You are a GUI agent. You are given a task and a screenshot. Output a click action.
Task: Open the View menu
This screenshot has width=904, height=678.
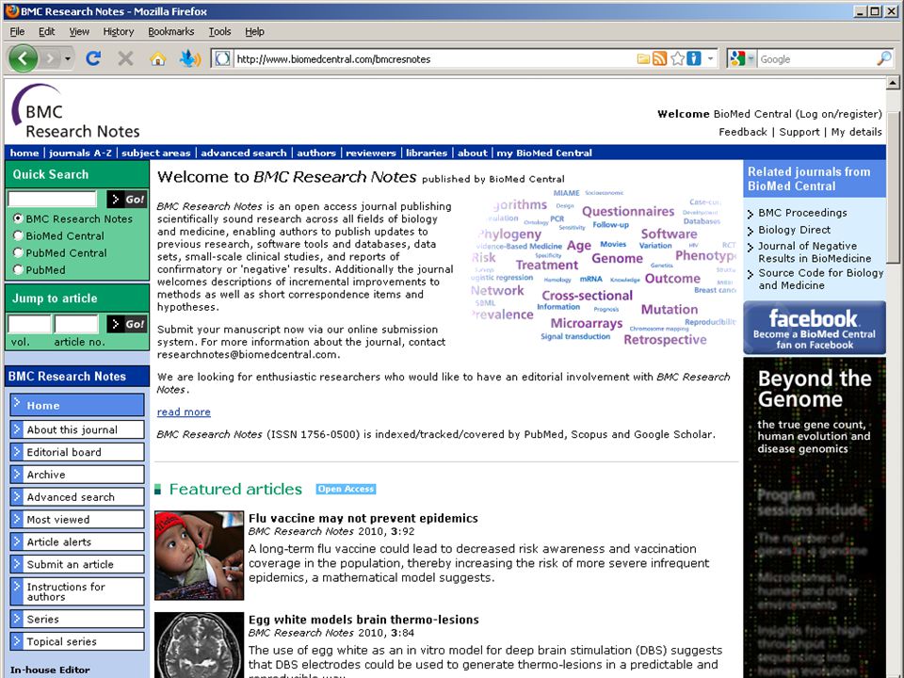coord(79,32)
